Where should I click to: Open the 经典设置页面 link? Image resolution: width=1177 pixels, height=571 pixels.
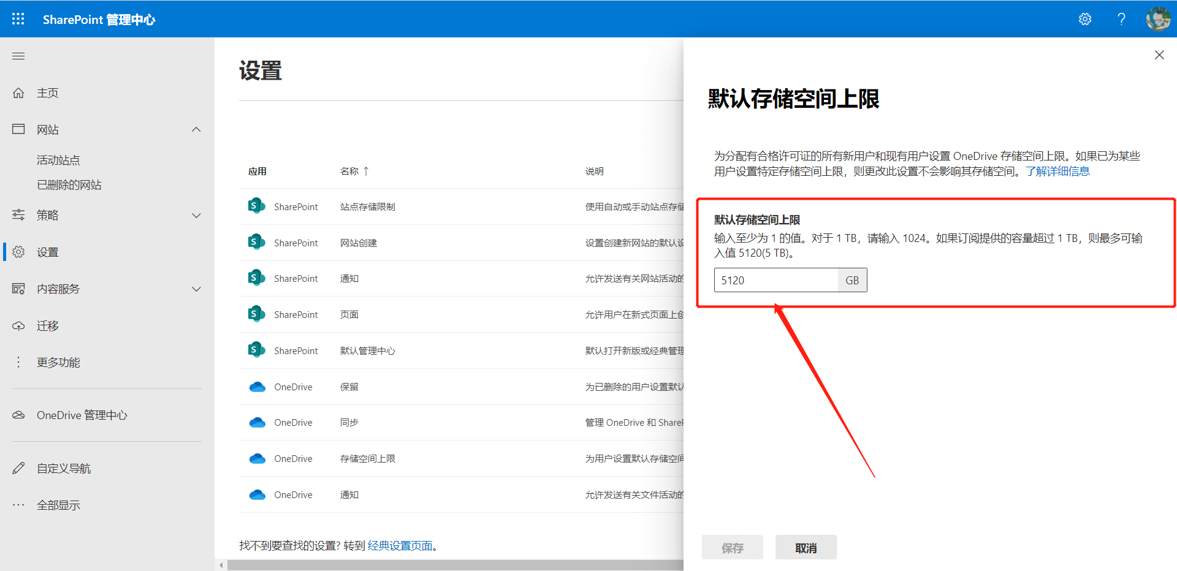coord(400,545)
